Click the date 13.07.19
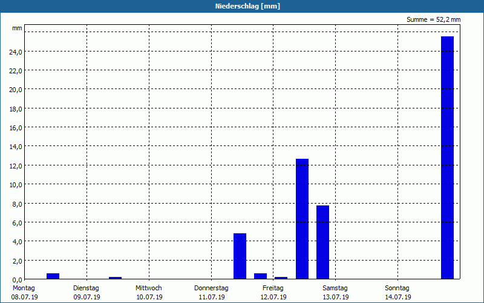 tap(336, 297)
